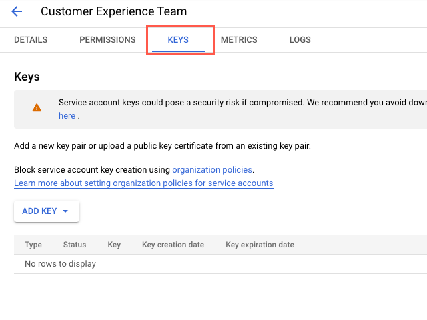Open the organization policies link

tap(212, 170)
